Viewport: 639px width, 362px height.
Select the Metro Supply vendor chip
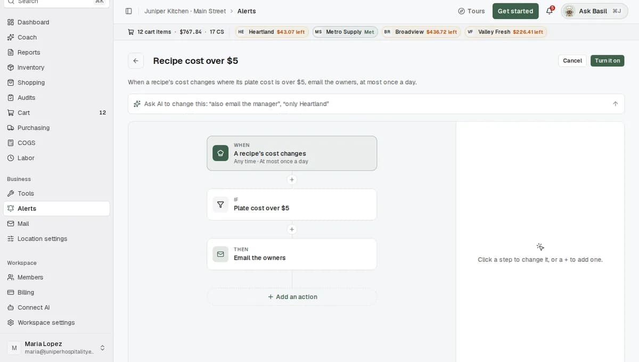(x=345, y=32)
